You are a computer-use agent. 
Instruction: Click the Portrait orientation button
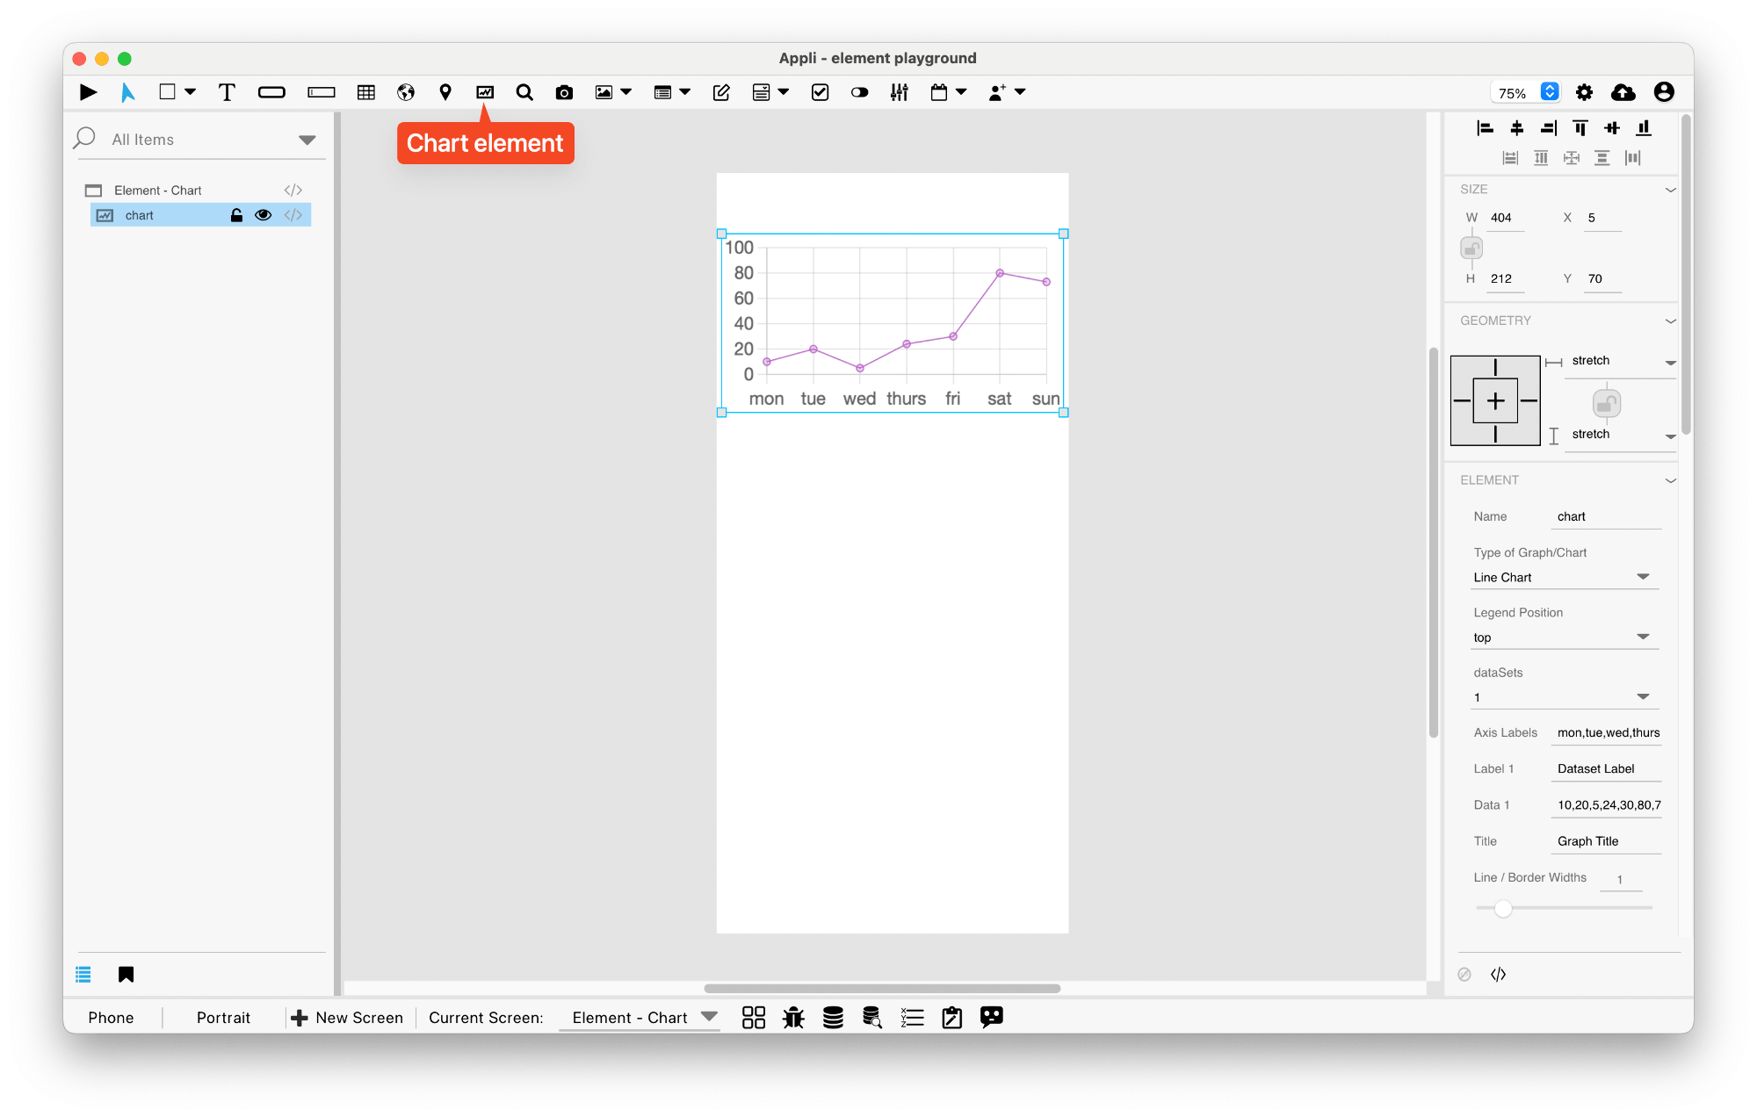tap(223, 1018)
